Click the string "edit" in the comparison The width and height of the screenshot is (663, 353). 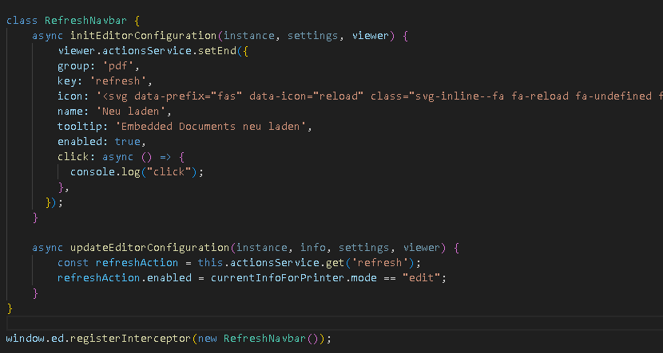(421, 278)
